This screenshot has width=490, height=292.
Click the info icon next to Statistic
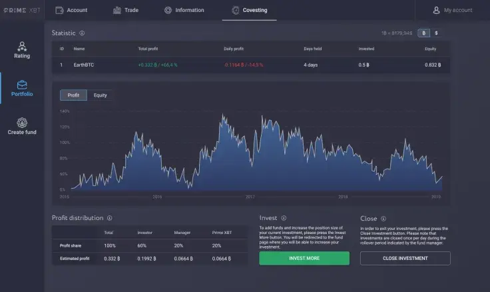[82, 33]
